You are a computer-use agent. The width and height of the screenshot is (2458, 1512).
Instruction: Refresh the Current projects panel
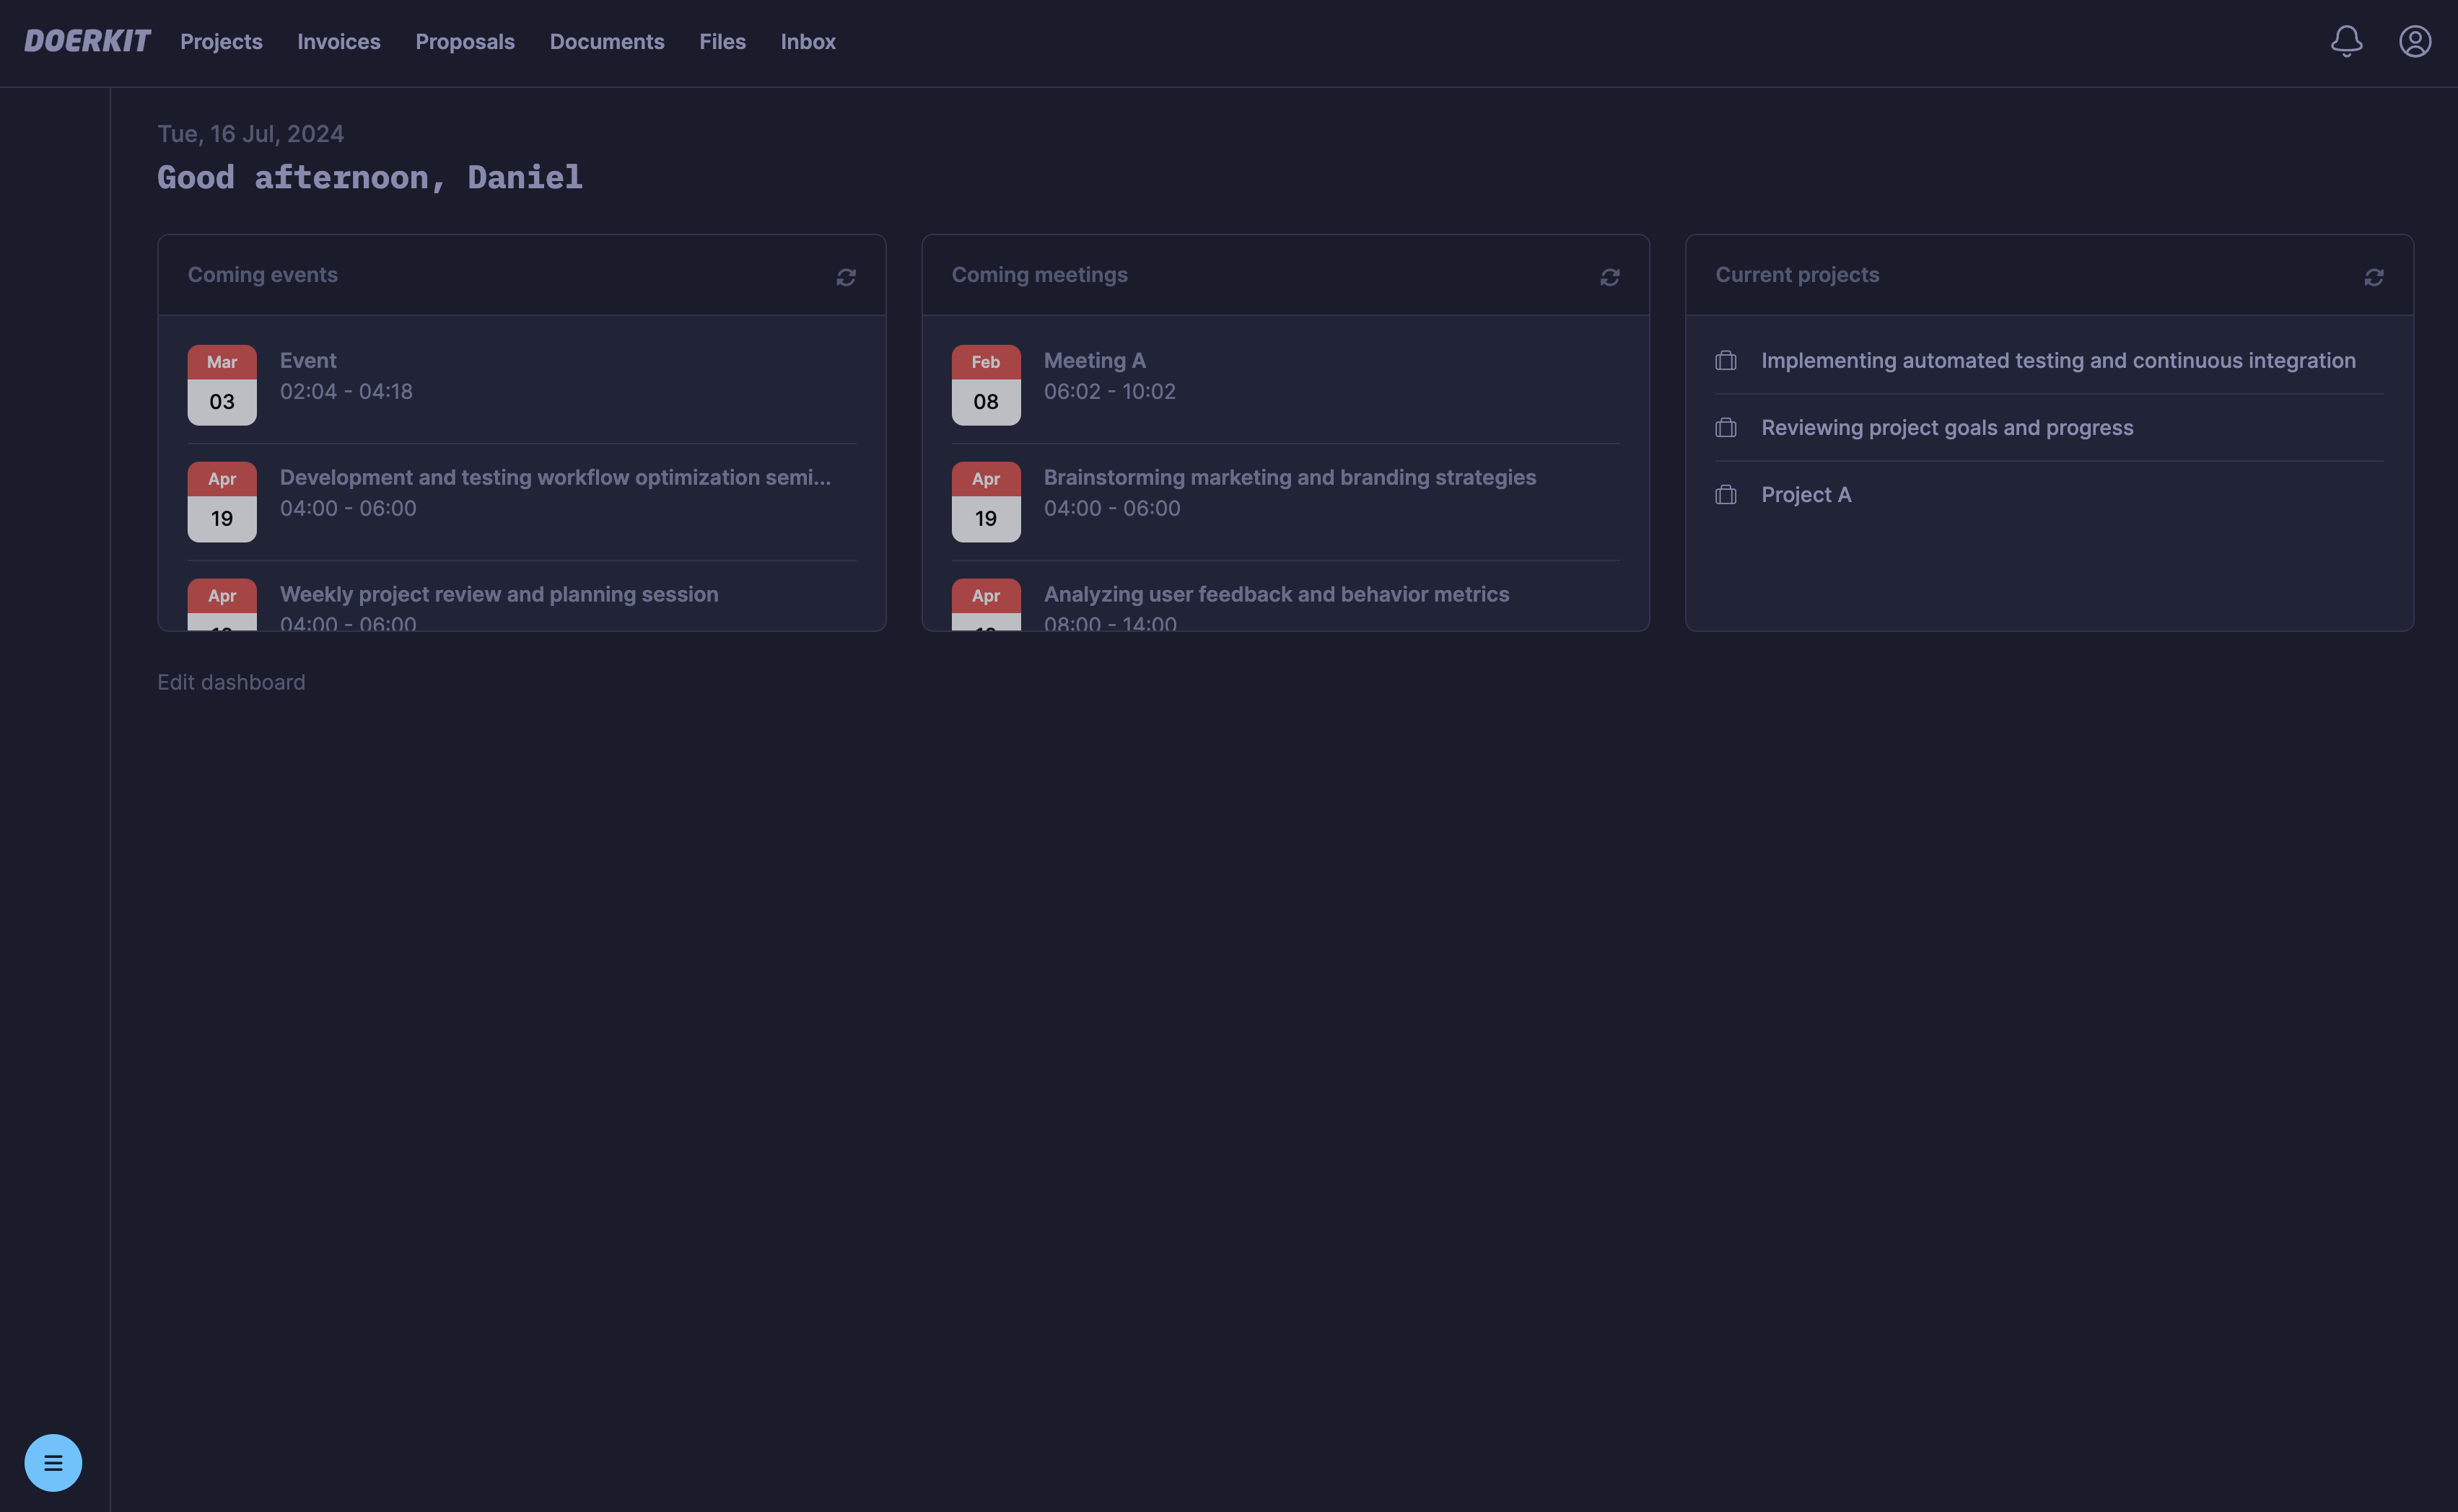tap(2373, 277)
